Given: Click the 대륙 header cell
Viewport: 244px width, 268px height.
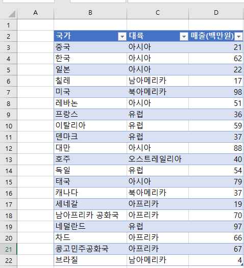Looking at the screenshot, I should coord(158,36).
